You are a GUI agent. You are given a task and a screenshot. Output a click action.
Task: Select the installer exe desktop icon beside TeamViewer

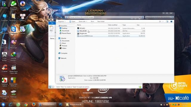pyautogui.click(x=23, y=30)
